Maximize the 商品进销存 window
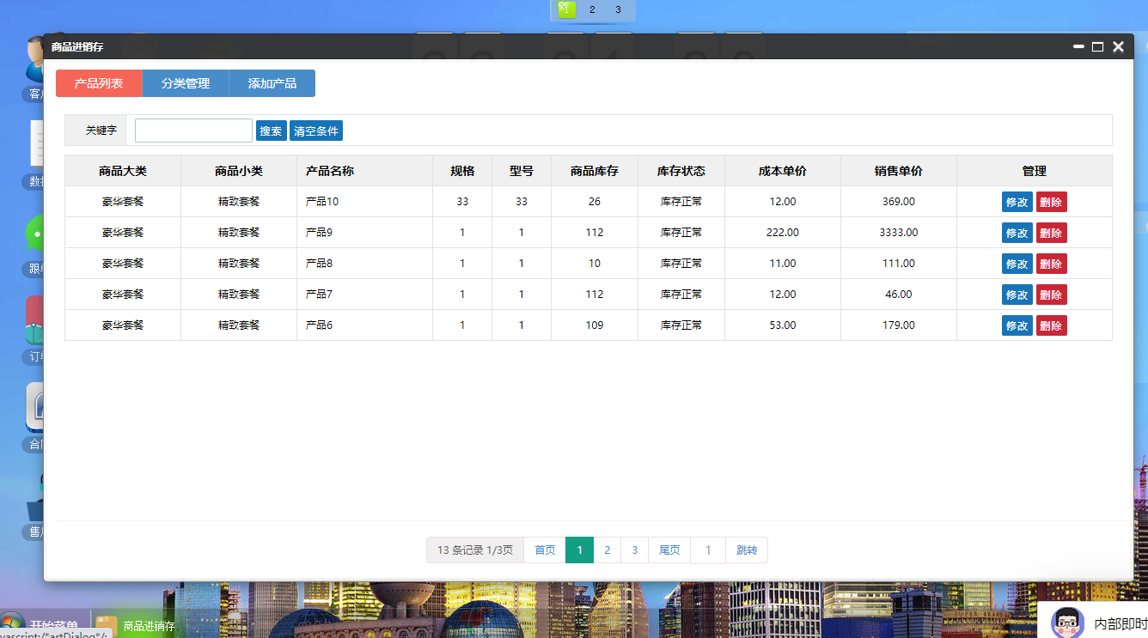This screenshot has width=1148, height=638. (x=1097, y=47)
